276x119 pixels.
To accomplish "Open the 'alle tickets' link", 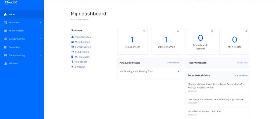I will [242, 63].
